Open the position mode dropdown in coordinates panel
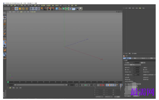The height and width of the screenshot is (100, 159). pyautogui.click(x=99, y=97)
